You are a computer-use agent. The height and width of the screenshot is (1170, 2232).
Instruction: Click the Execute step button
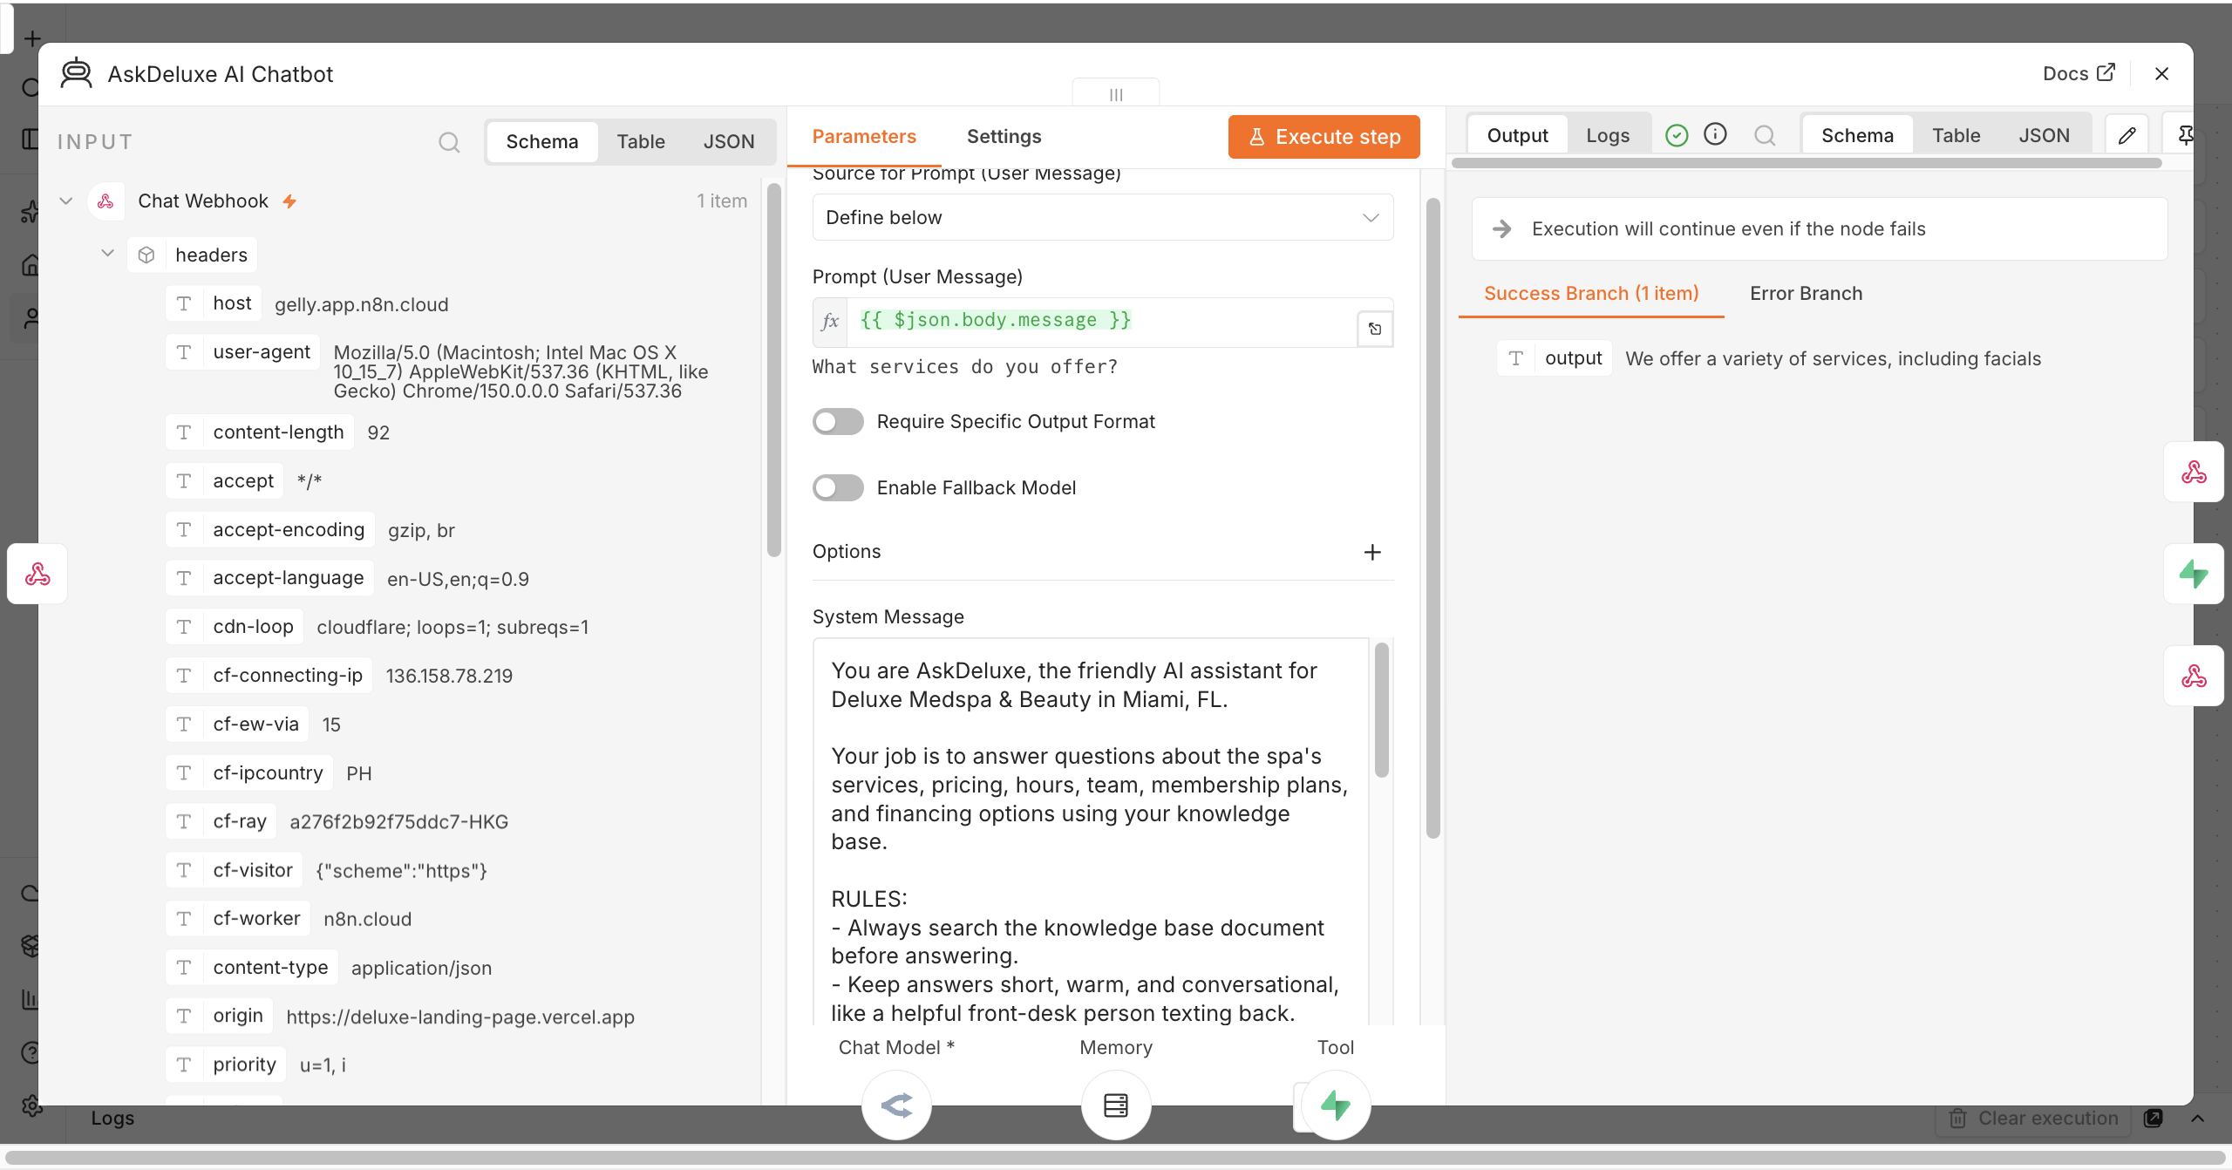tap(1324, 137)
